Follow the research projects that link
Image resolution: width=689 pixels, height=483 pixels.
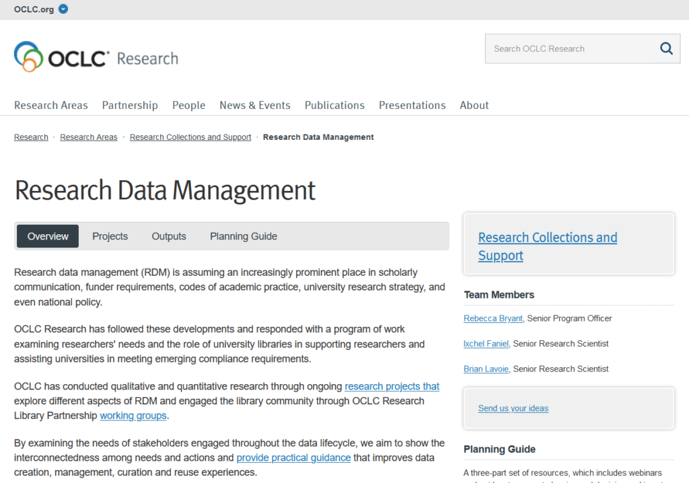tap(392, 386)
